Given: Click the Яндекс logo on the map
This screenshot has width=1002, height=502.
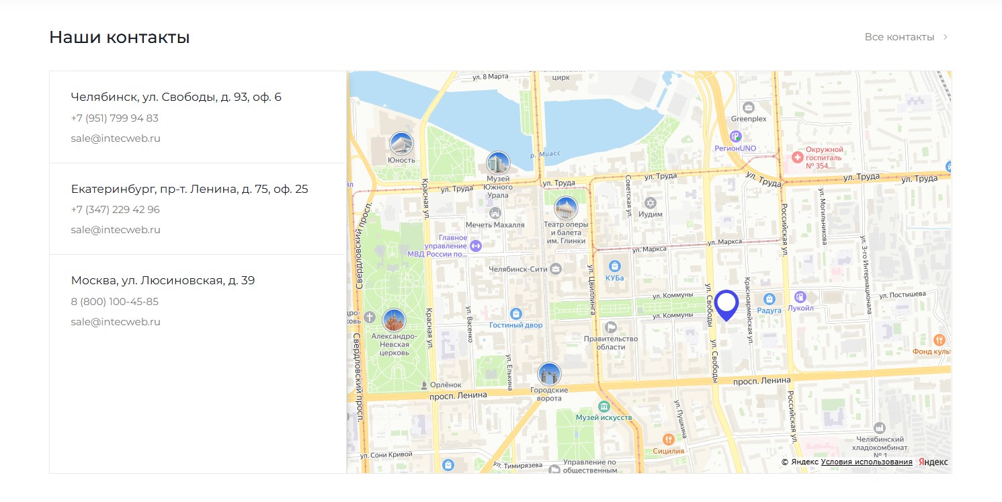Looking at the screenshot, I should pyautogui.click(x=933, y=462).
